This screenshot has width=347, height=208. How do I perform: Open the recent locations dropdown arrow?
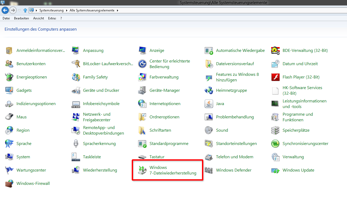(x=19, y=10)
